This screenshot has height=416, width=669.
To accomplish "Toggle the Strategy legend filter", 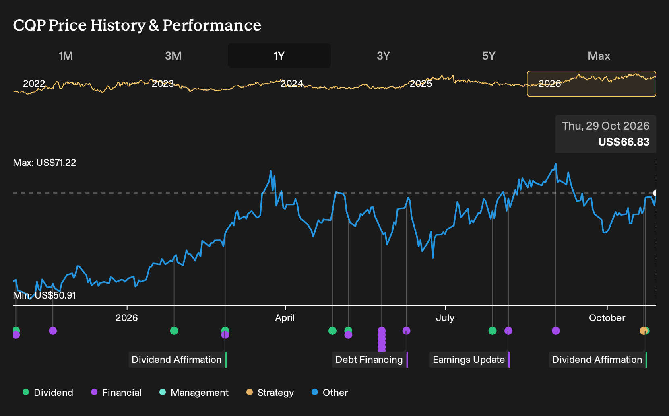I will click(270, 393).
